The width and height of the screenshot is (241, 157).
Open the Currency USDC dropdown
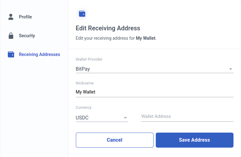tap(102, 118)
